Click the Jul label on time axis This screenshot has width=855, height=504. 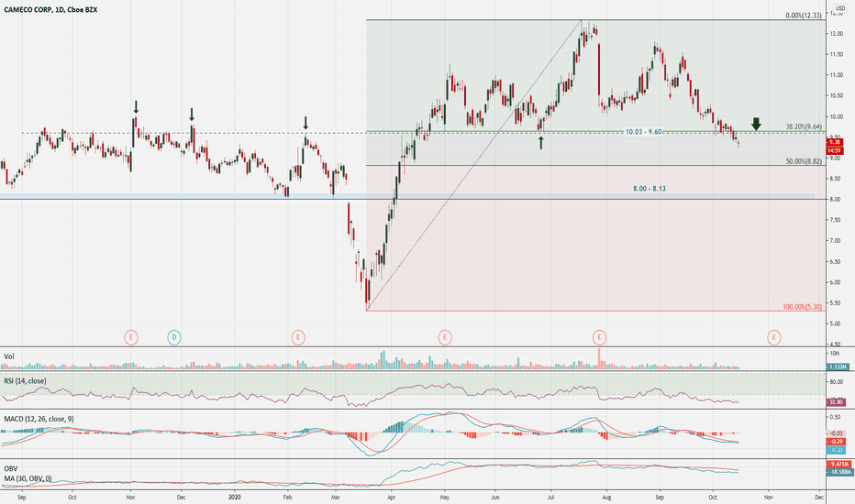click(x=550, y=497)
